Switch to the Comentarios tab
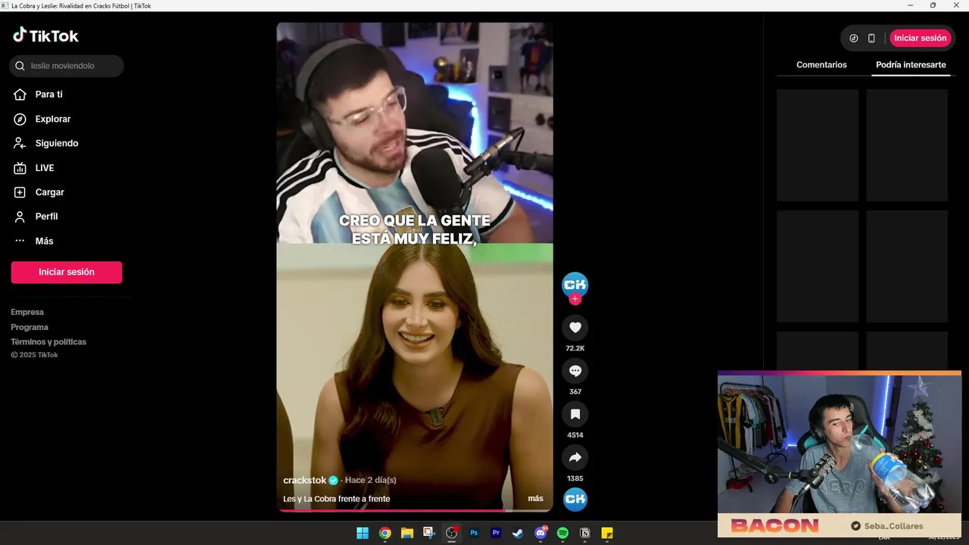This screenshot has height=545, width=969. (x=821, y=65)
